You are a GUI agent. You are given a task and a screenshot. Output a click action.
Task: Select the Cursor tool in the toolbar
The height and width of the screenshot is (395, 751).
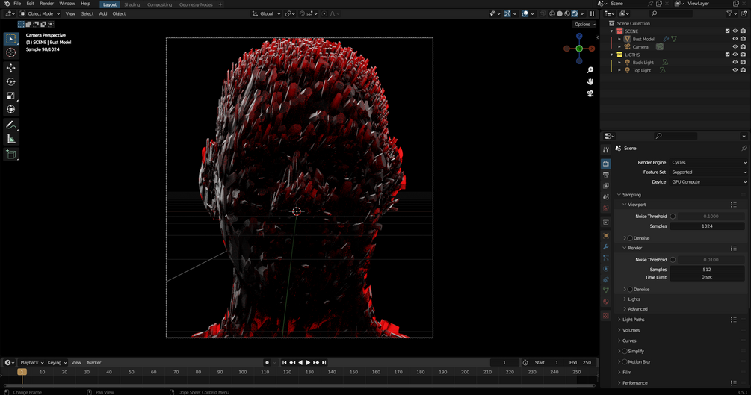10,52
